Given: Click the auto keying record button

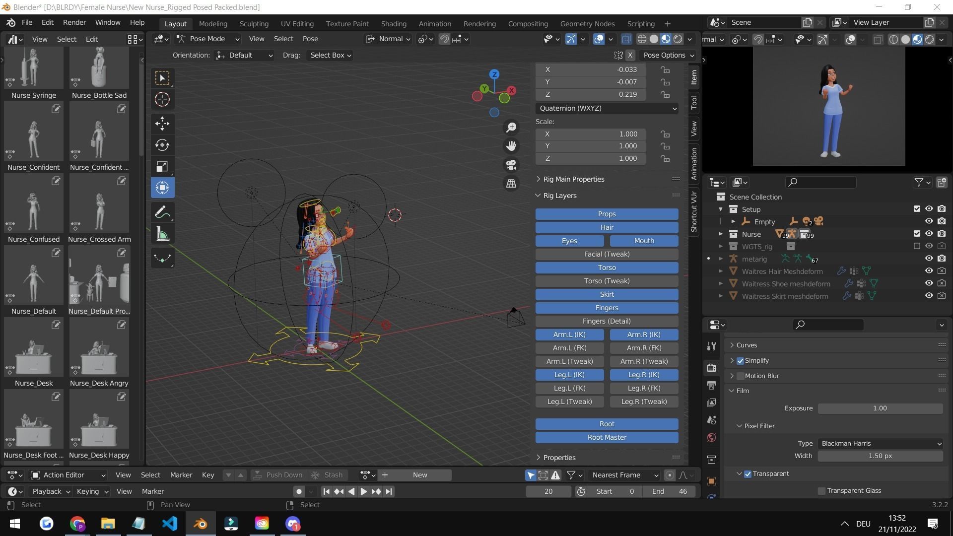Looking at the screenshot, I should (x=299, y=491).
